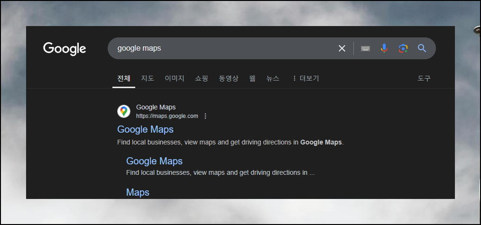
Task: Click the Google logo
Action: (65, 49)
